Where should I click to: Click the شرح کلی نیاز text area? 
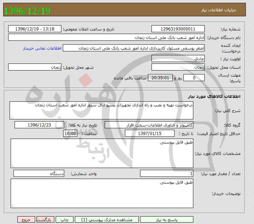click(x=101, y=110)
